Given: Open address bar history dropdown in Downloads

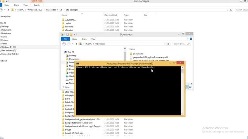Looking at the screenshot, I should pos(165,44).
